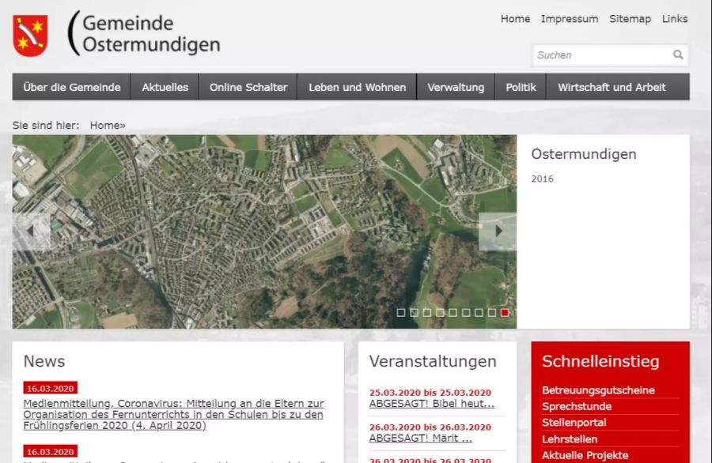Click the Schnelleinstieg heading
This screenshot has height=463, width=712.
tap(600, 361)
